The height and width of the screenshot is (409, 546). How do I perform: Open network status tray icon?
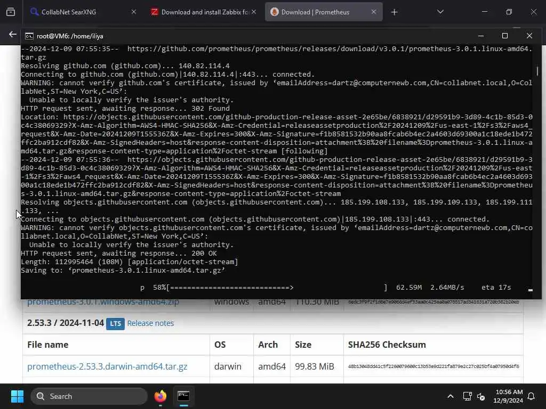pyautogui.click(x=467, y=396)
